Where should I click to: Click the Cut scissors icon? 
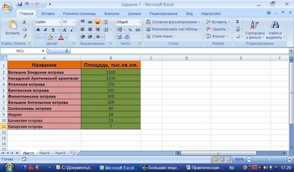(x=24, y=22)
